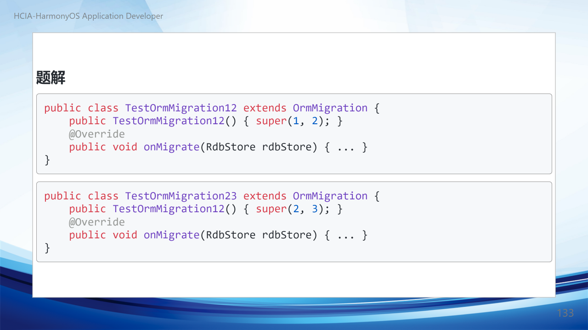Click the TestOrmMigration12() constructor in the first block

(x=175, y=121)
